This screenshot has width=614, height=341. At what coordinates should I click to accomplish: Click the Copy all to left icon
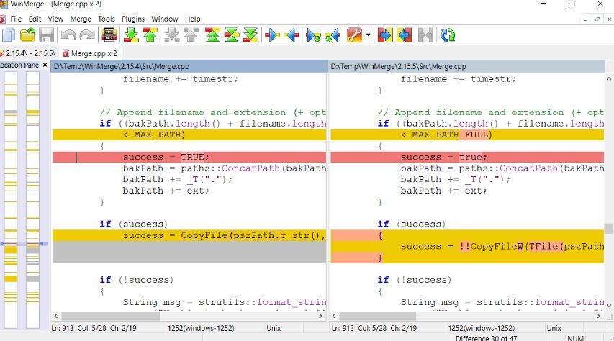coord(405,35)
